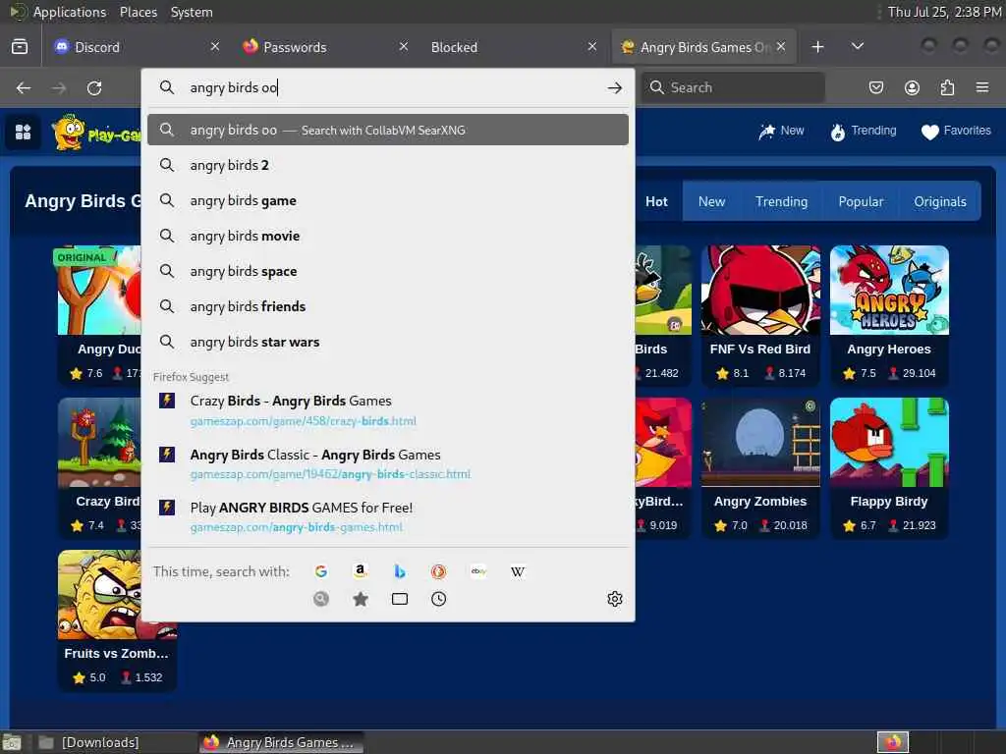Open the Firefox account icon
This screenshot has height=754, width=1006.
click(912, 87)
